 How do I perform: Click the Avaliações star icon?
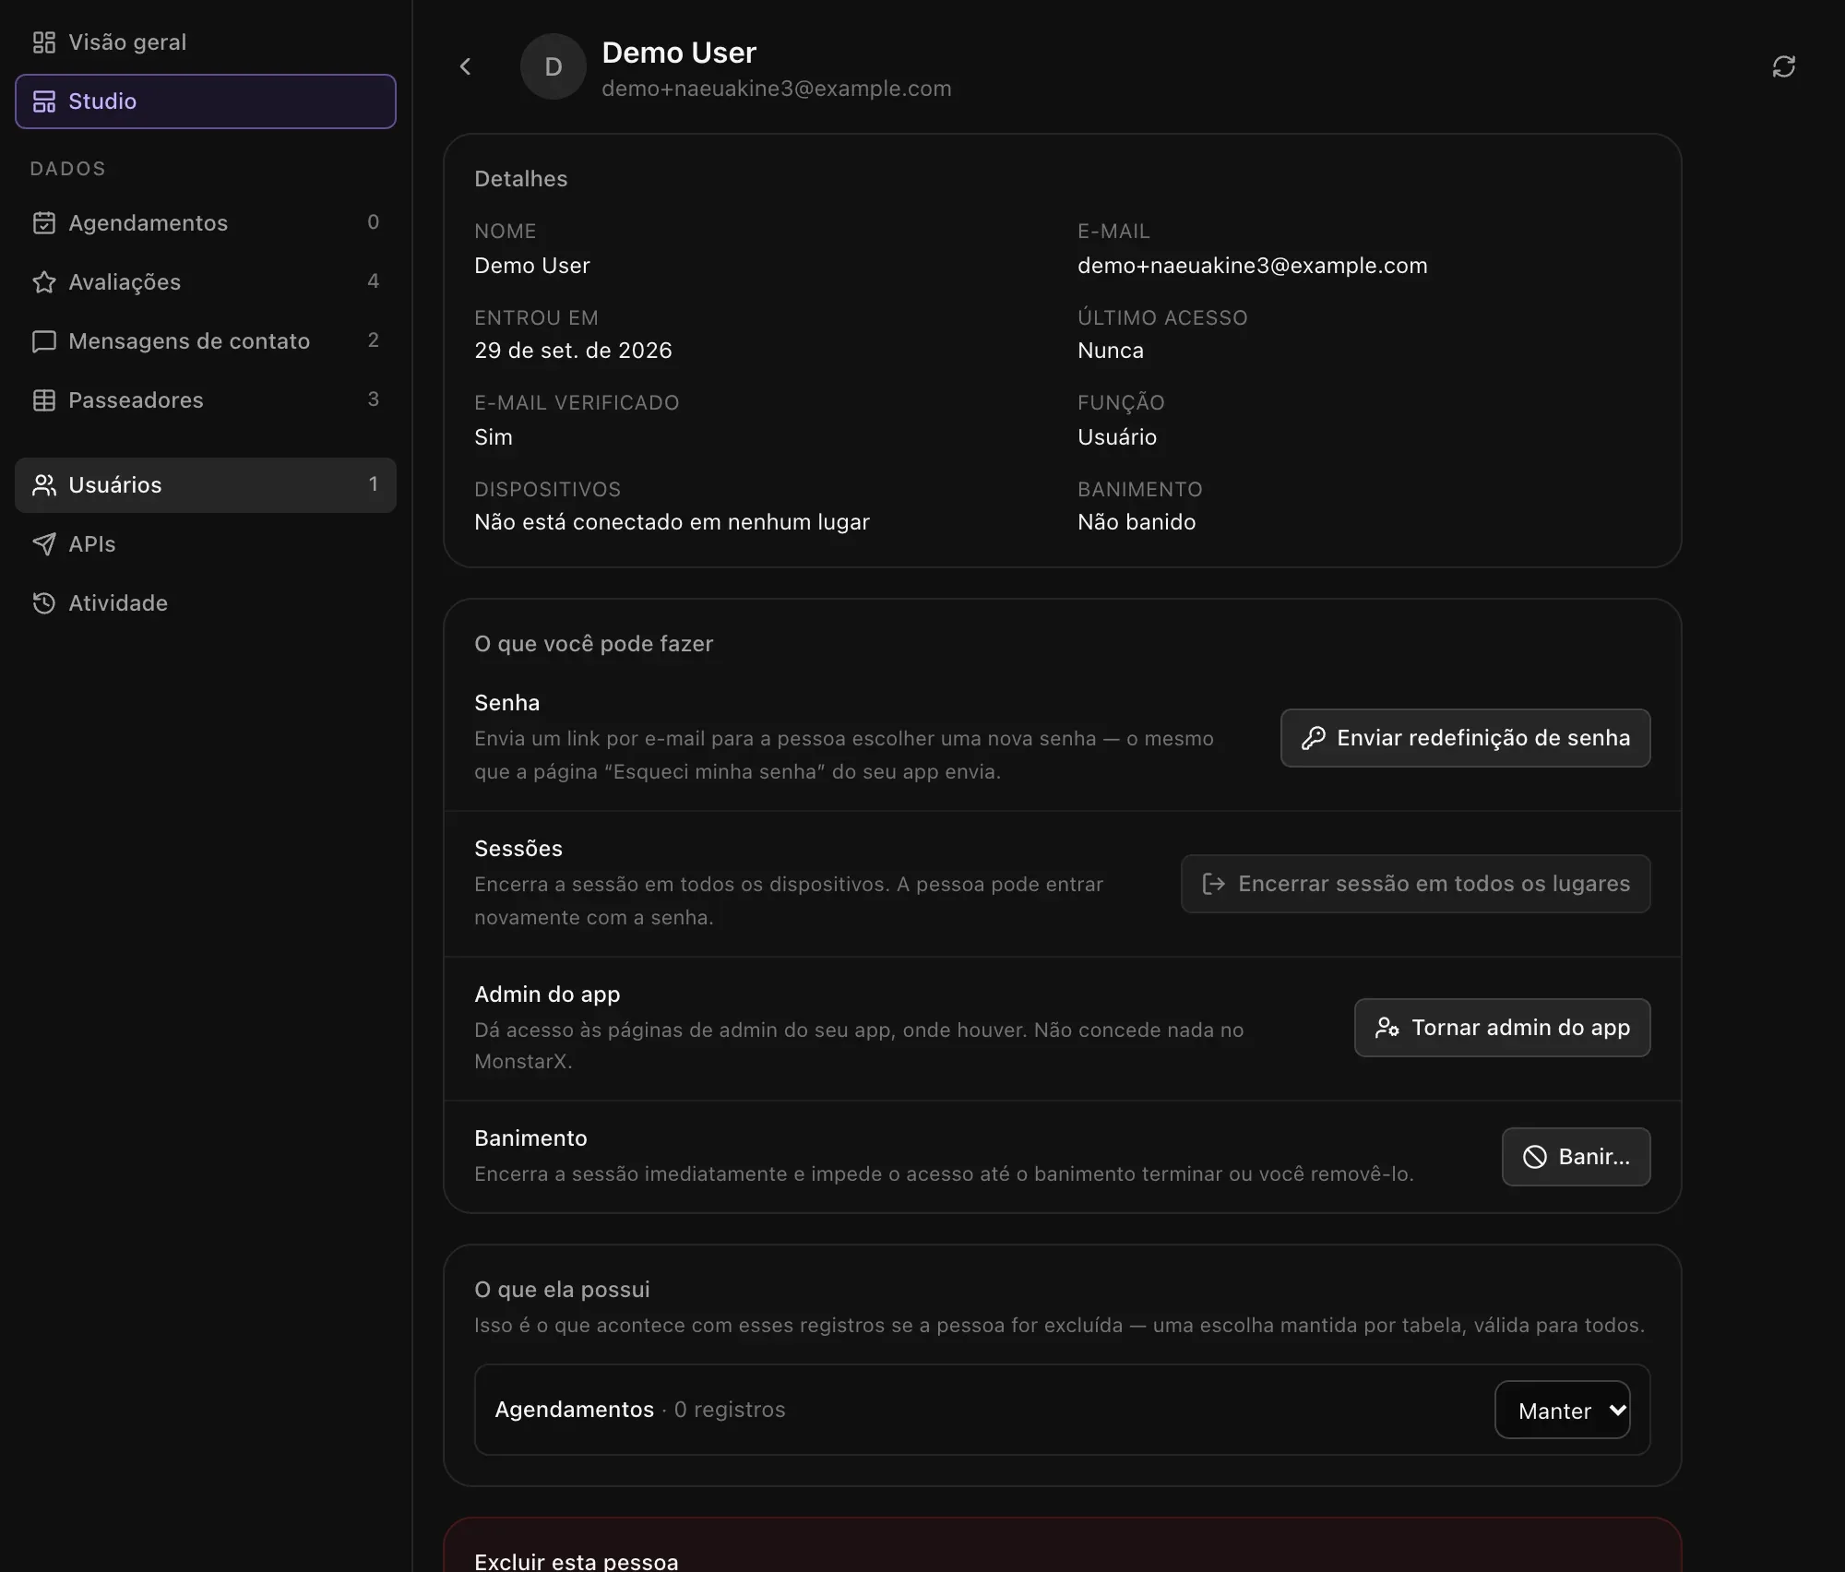tap(44, 282)
